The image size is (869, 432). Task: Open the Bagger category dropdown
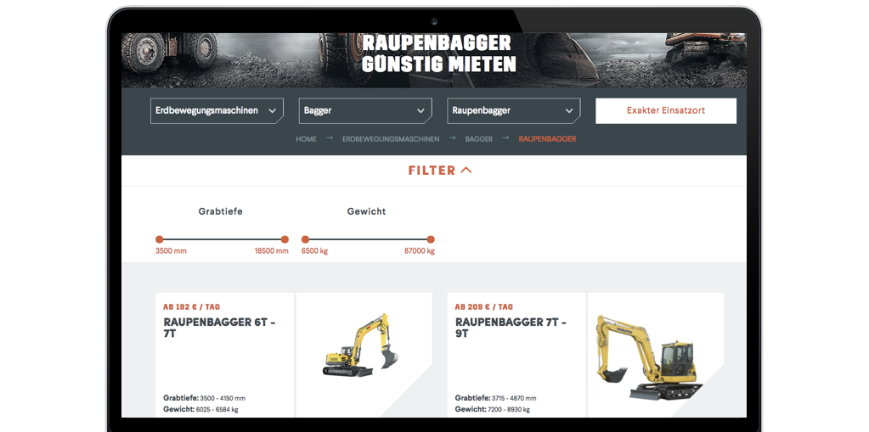[365, 111]
